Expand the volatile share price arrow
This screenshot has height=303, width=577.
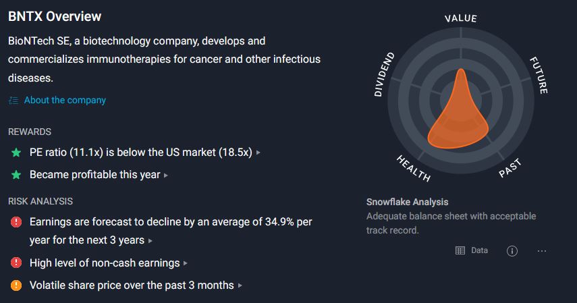point(240,286)
